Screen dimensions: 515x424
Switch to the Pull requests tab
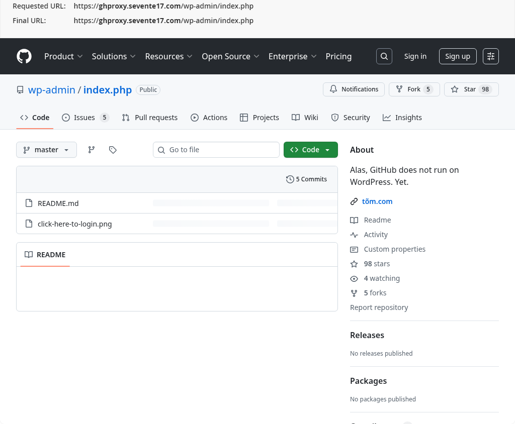point(150,118)
